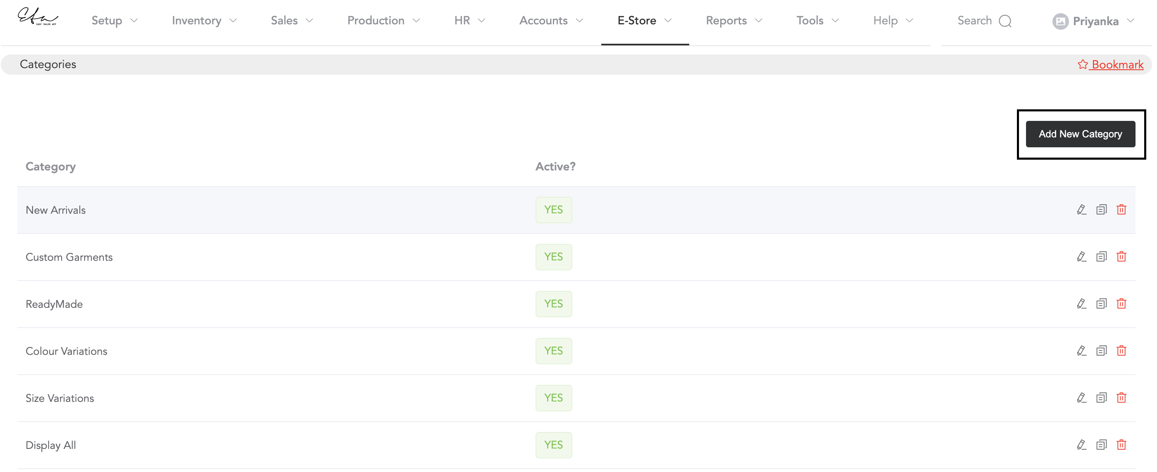
Task: Open the HR menu
Action: tap(469, 21)
